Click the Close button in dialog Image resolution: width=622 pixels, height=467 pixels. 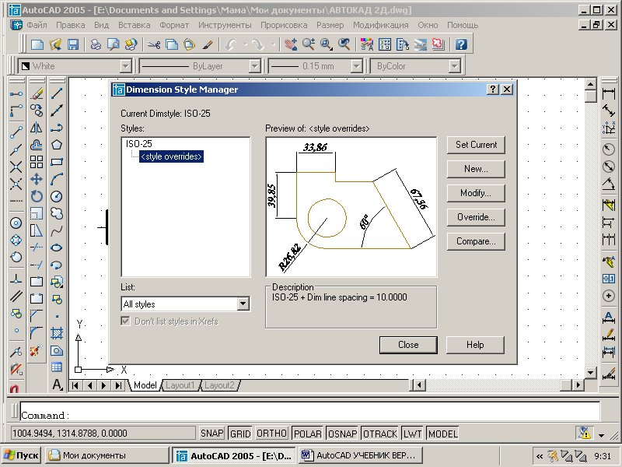[x=408, y=345]
